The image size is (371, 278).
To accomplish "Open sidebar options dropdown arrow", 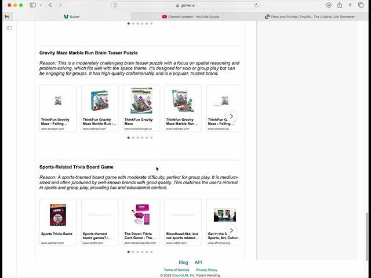I will 41,5.
